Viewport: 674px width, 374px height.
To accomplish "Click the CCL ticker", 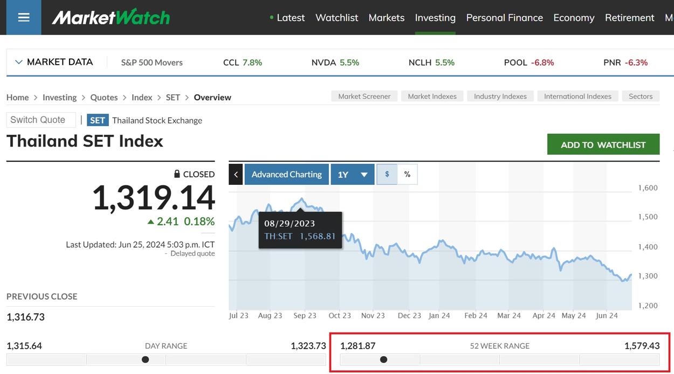I will (x=243, y=63).
